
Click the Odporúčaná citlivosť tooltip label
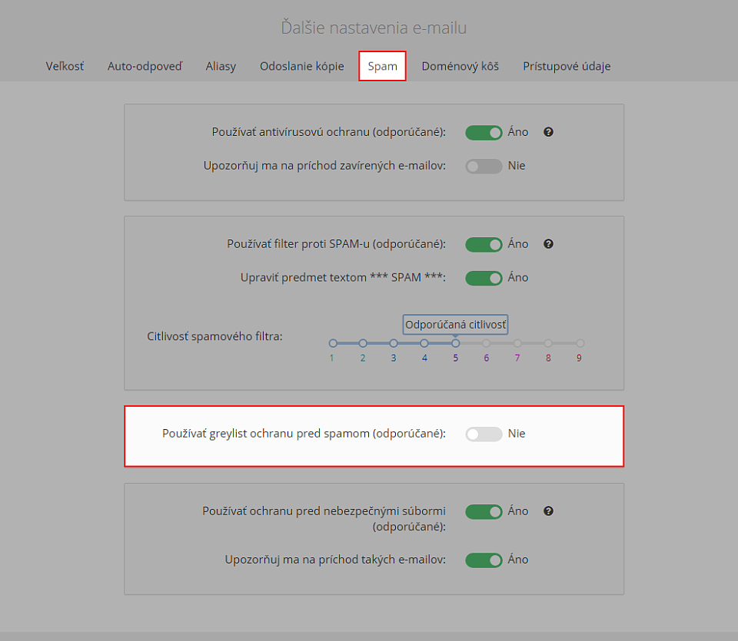click(x=456, y=325)
